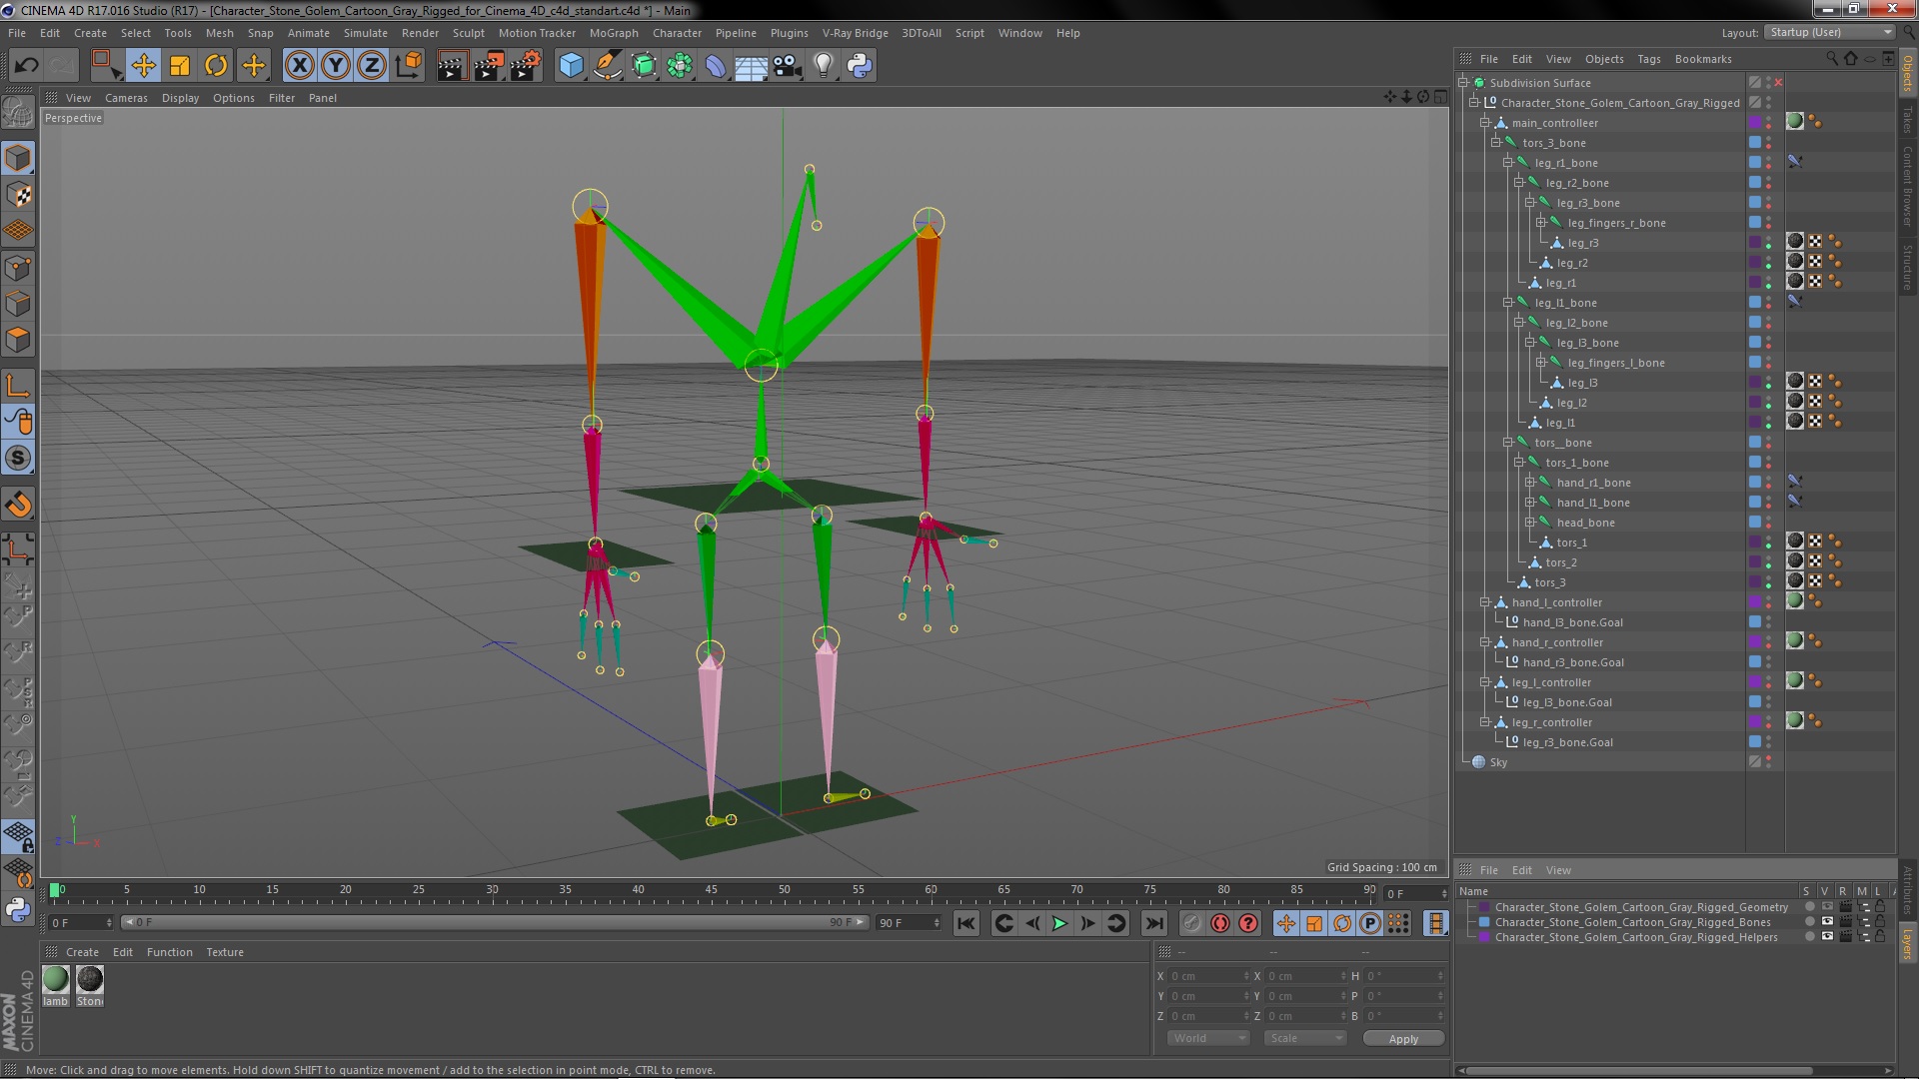Open Edit Render Settings
The height and width of the screenshot is (1079, 1919).
click(525, 66)
